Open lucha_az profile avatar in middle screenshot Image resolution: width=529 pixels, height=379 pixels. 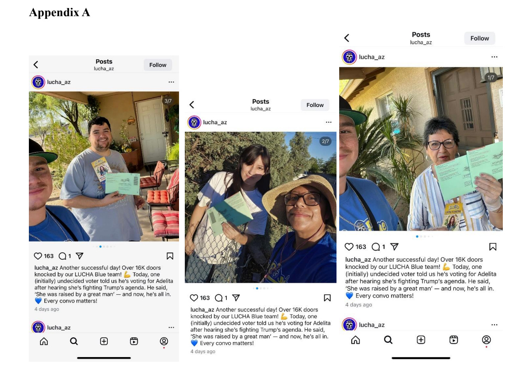tap(194, 122)
